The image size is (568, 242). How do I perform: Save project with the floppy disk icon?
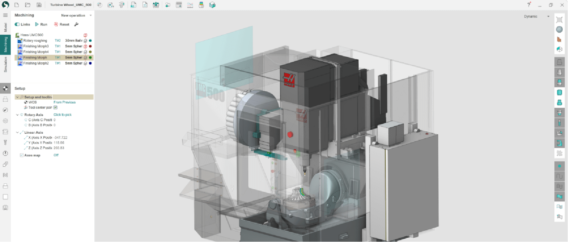pyautogui.click(x=39, y=5)
